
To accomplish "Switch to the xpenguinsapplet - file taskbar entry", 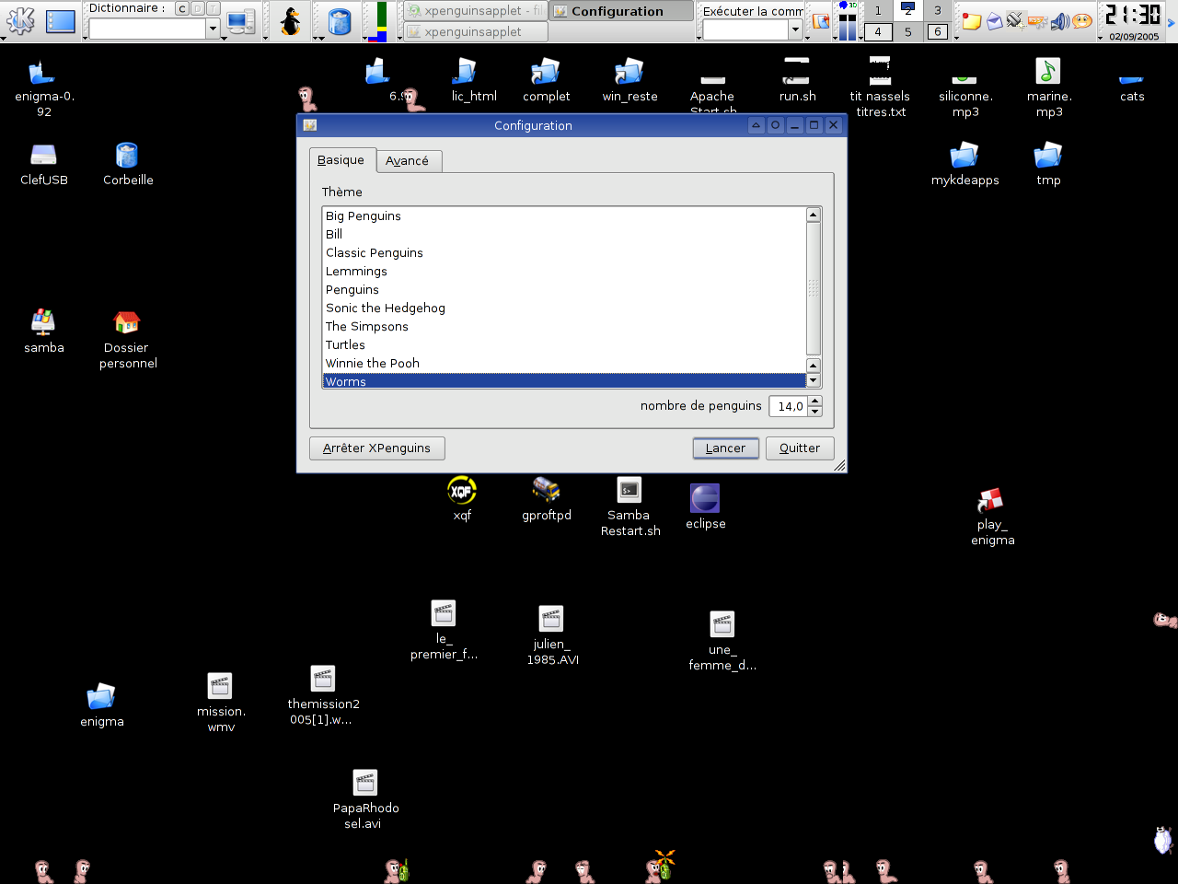I will coord(476,11).
